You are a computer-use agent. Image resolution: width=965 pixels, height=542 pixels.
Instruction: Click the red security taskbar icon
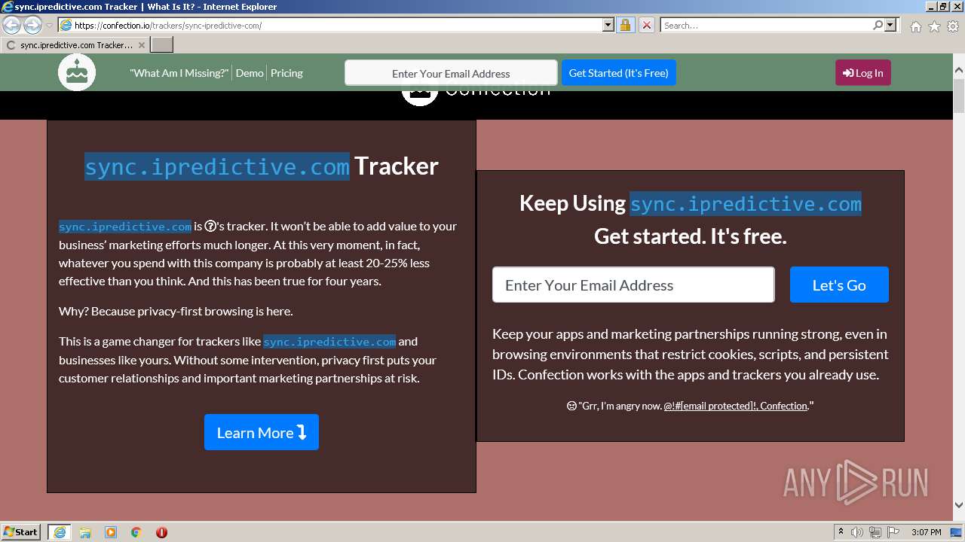tap(161, 532)
